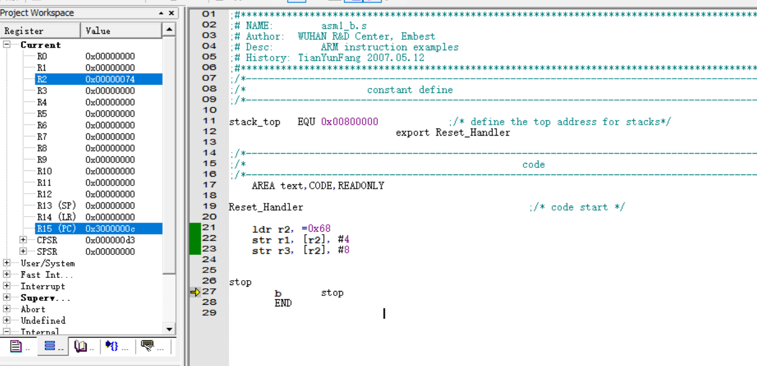Expand the CPSR register node
This screenshot has height=366, width=757.
pyautogui.click(x=23, y=240)
